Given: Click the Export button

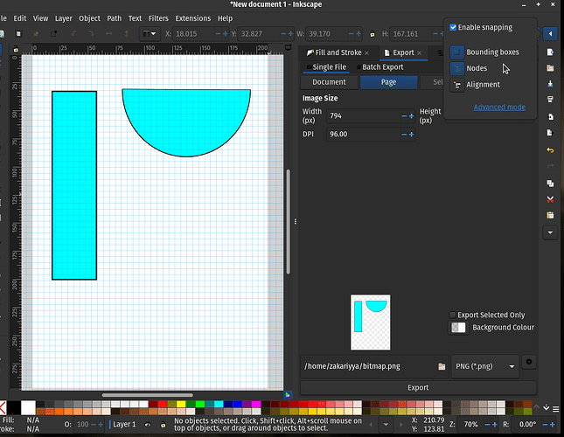Looking at the screenshot, I should (418, 387).
